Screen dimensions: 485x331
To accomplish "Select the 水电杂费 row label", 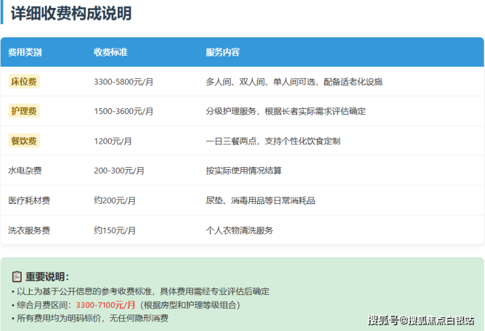I will [25, 170].
